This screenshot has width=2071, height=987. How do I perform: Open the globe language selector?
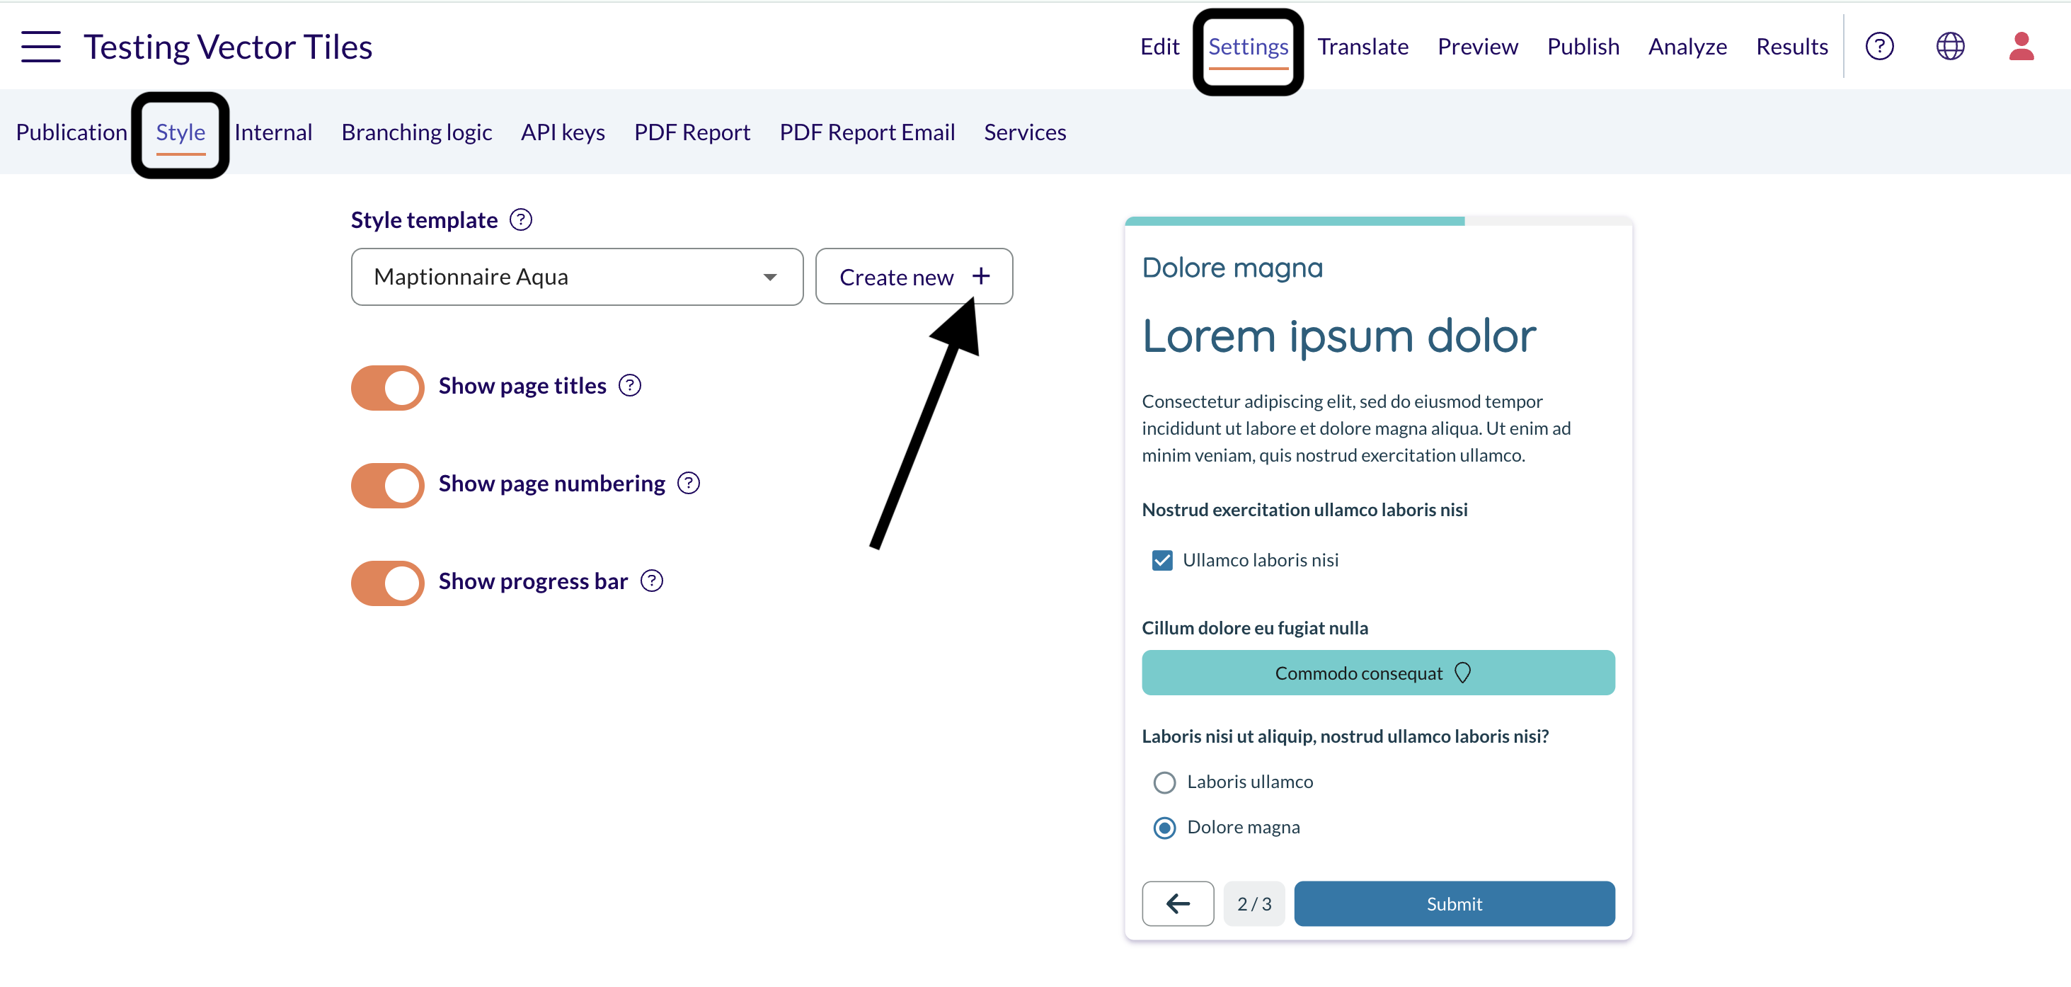[x=1949, y=47]
